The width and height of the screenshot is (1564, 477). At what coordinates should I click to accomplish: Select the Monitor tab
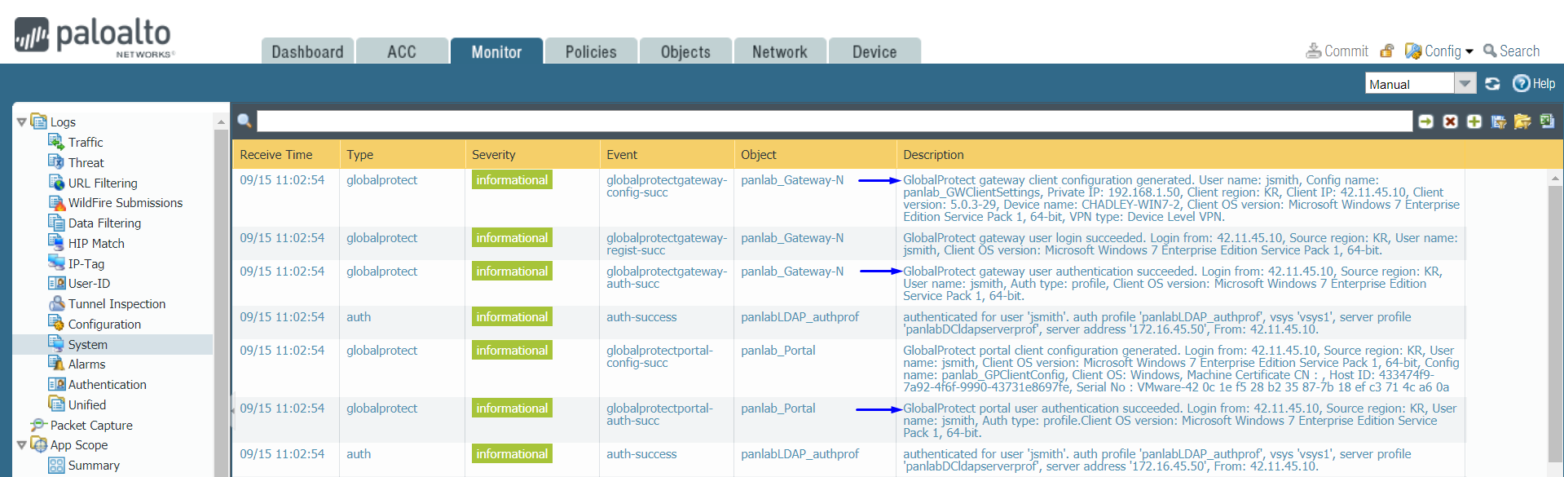click(x=496, y=51)
